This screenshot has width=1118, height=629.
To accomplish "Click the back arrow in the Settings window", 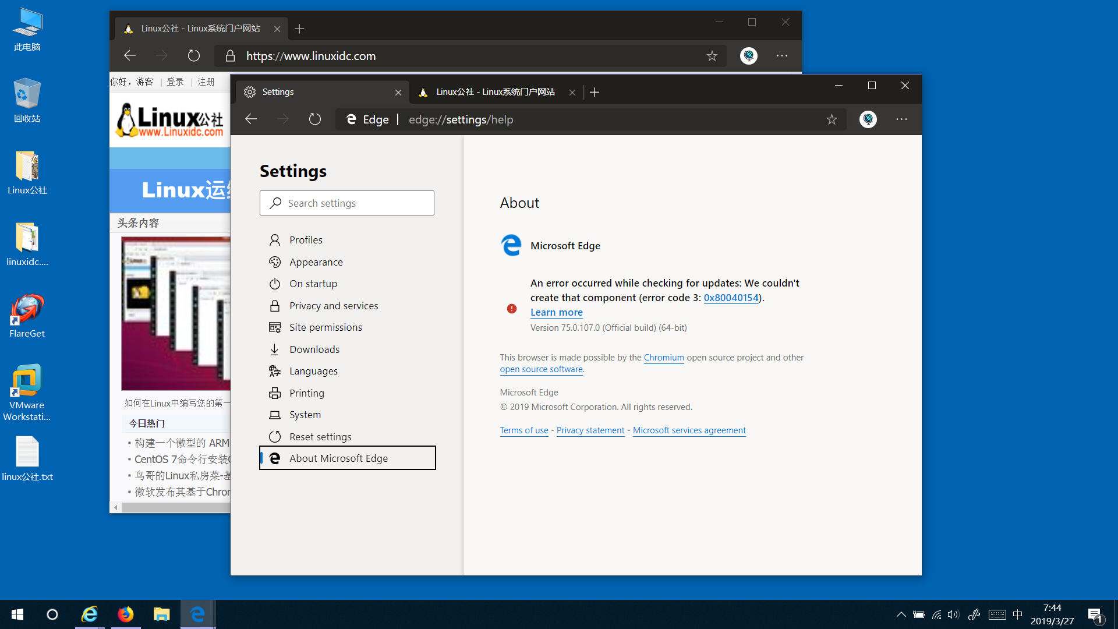I will pos(251,119).
